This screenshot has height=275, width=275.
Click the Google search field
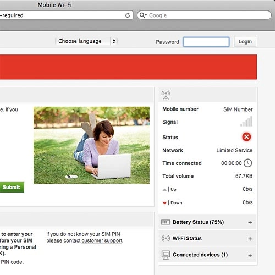[x=204, y=15]
